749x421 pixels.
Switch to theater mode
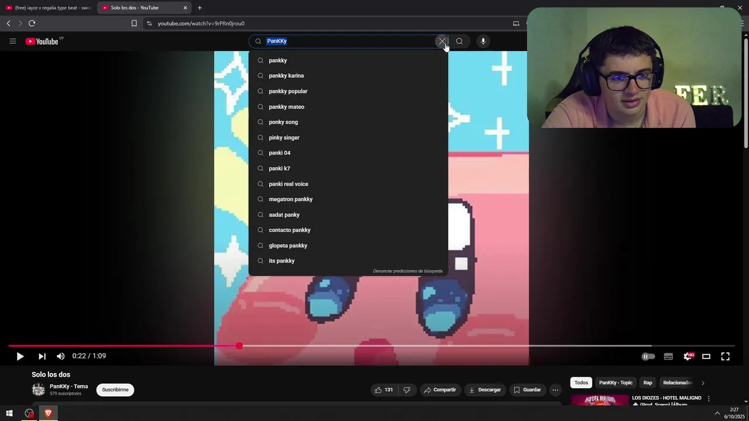coord(706,356)
